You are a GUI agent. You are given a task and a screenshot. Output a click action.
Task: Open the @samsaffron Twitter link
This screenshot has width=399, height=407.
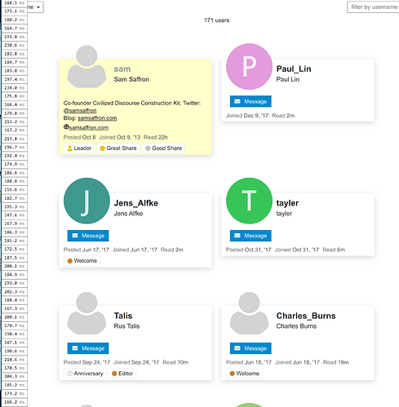pos(80,110)
